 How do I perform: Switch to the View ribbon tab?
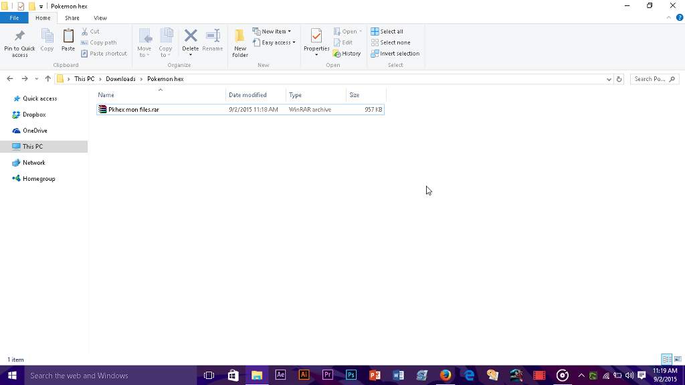pyautogui.click(x=100, y=18)
